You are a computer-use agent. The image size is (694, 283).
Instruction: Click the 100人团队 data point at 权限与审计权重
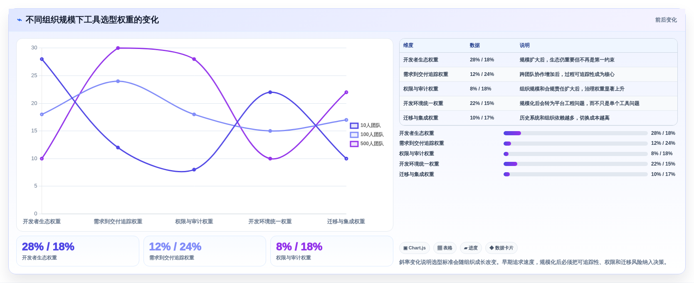pyautogui.click(x=194, y=115)
